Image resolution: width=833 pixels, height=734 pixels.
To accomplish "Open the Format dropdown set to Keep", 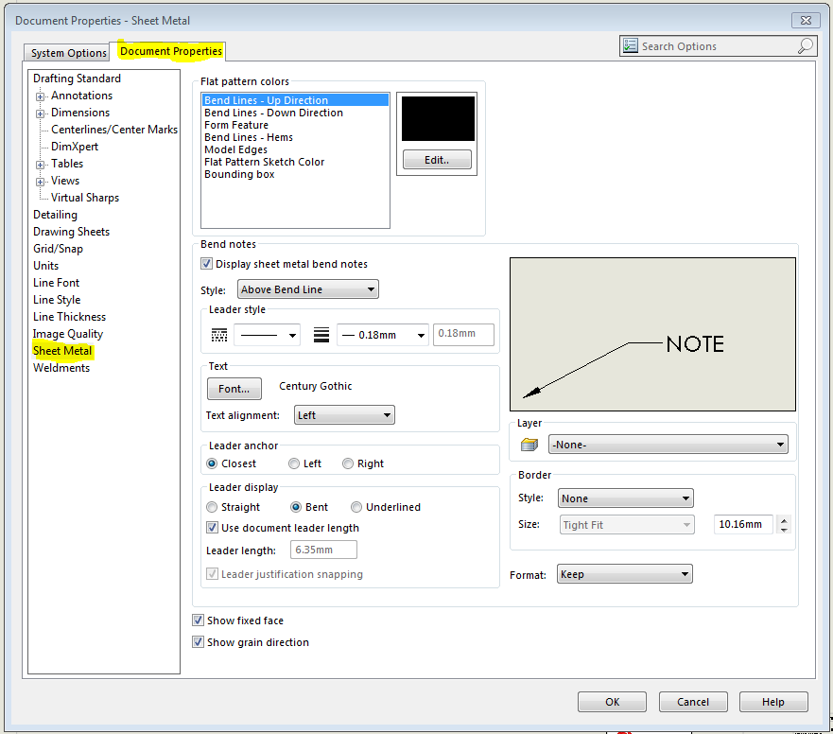I will point(624,574).
